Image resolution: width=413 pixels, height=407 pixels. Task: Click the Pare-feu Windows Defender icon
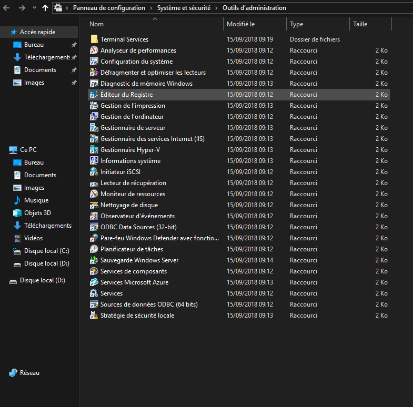pos(94,238)
